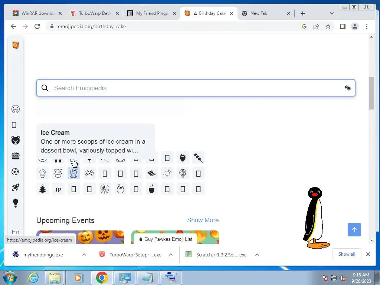Image resolution: width=380 pixels, height=285 pixels.
Task: Click the Google icon in address bar
Action: (x=304, y=26)
